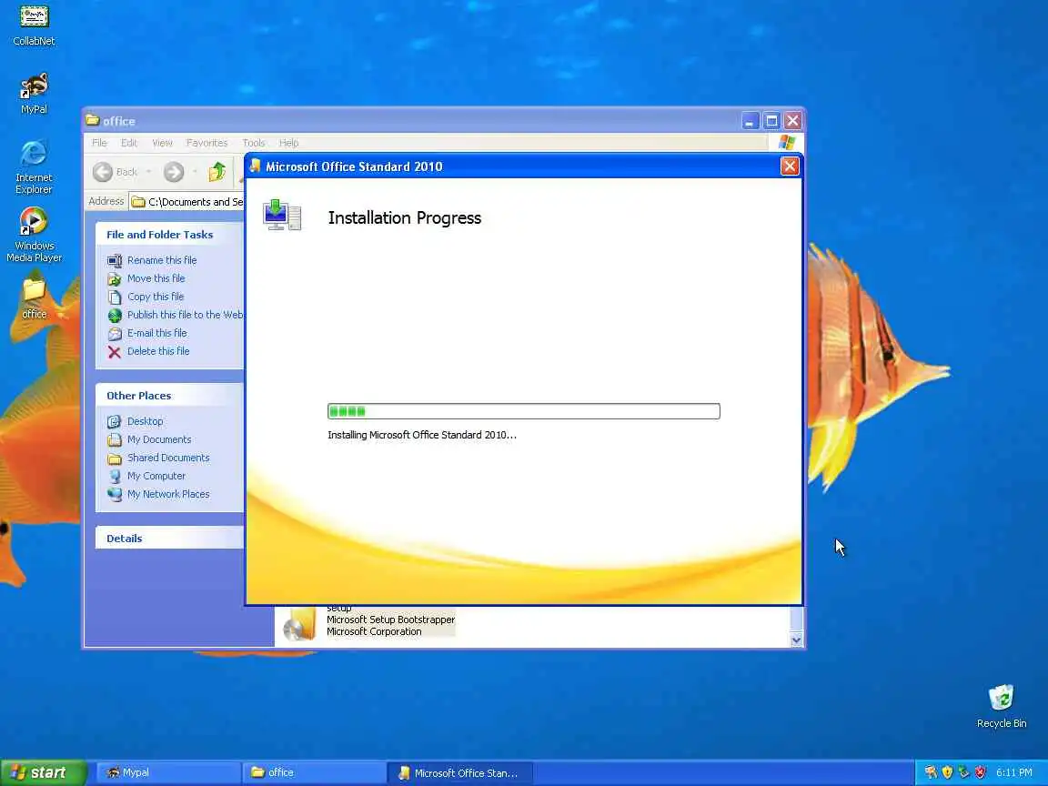
Task: Click the Move this file link
Action: pos(156,278)
